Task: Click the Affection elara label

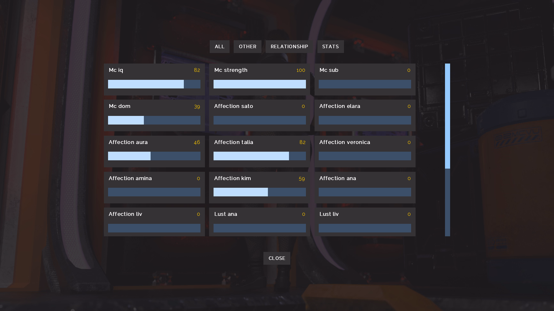Action: (339, 106)
